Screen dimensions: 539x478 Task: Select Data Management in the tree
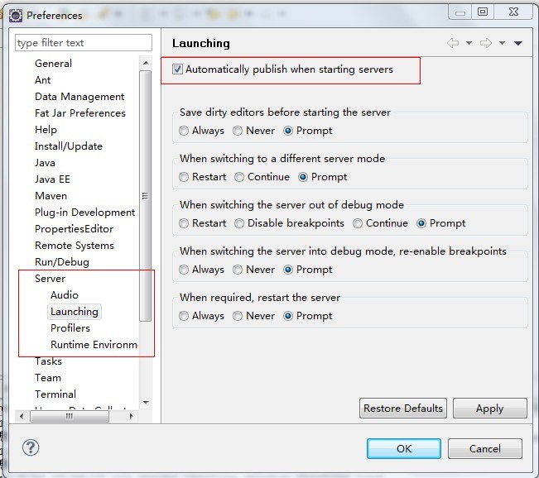(x=79, y=97)
